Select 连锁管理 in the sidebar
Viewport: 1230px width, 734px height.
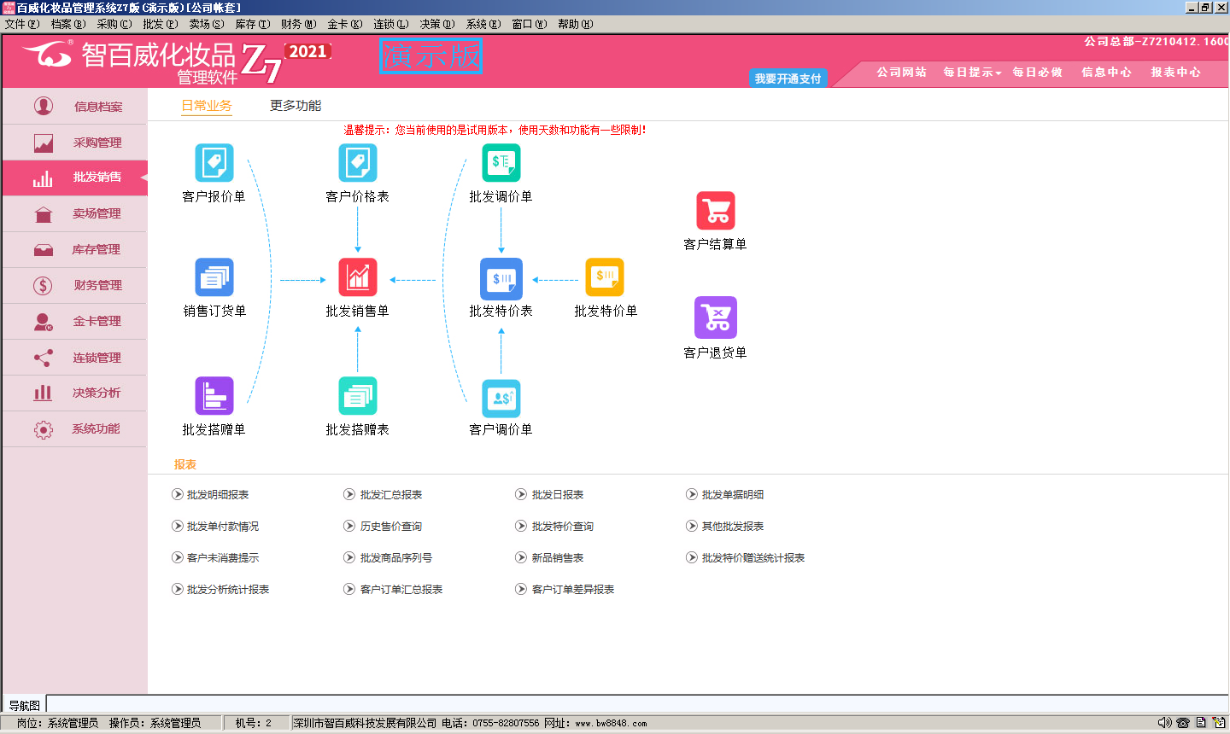(x=75, y=357)
